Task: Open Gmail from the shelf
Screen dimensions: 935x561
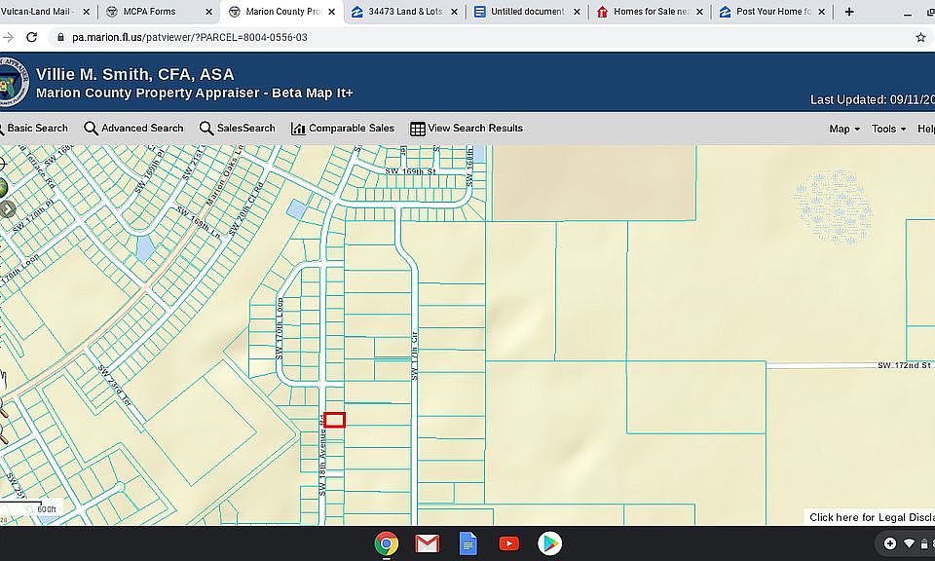Action: [x=427, y=543]
